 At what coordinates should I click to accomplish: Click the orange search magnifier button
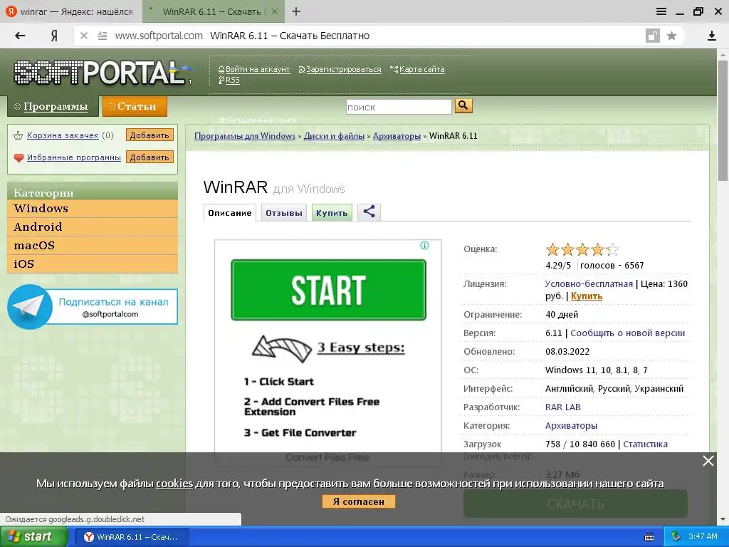(x=463, y=105)
